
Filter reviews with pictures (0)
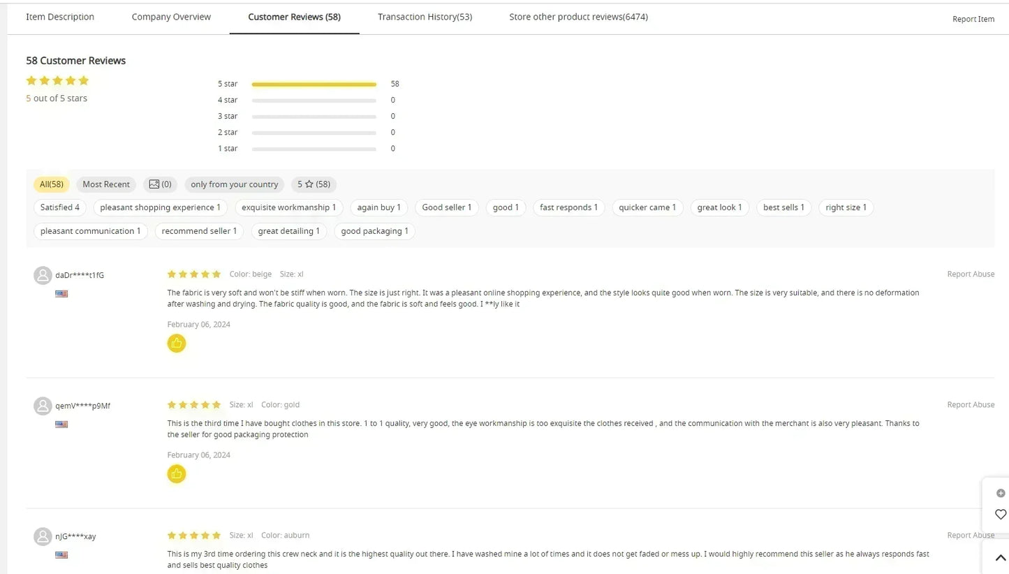click(x=160, y=184)
